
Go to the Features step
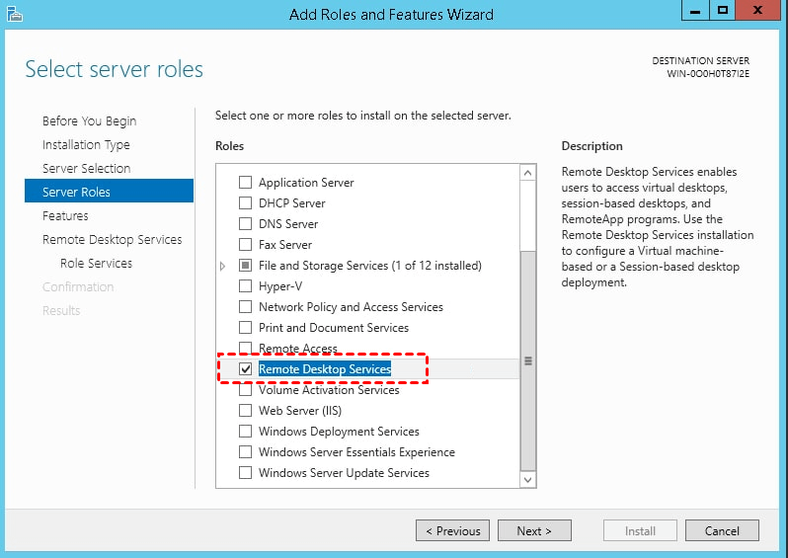(x=65, y=215)
